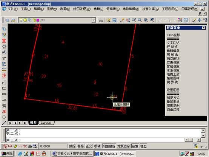This screenshot has width=209, height=157.
Task: Toggle 模型 model space button
Action: (143, 146)
